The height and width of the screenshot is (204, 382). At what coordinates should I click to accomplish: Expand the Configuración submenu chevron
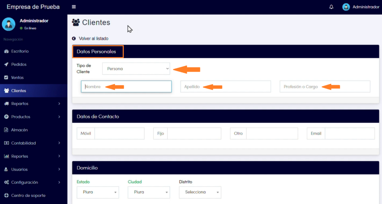(x=59, y=182)
